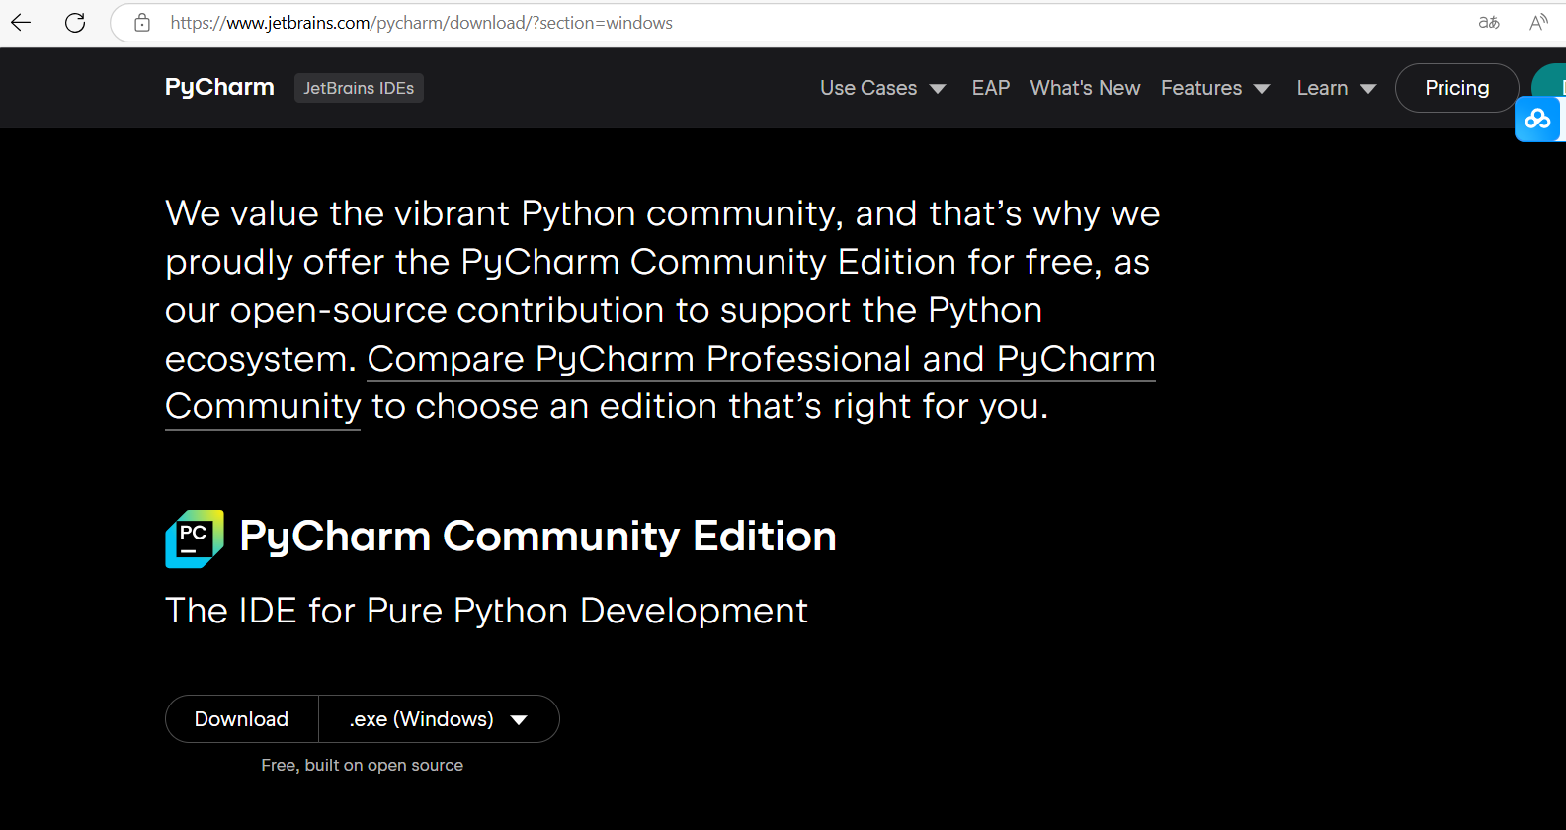
Task: Expand the Features menu
Action: click(1215, 88)
